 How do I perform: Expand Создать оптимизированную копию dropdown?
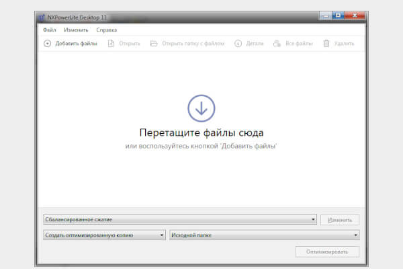pos(104,235)
